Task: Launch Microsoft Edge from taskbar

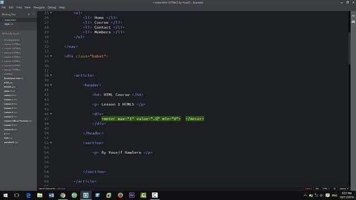Action: click(x=28, y=195)
